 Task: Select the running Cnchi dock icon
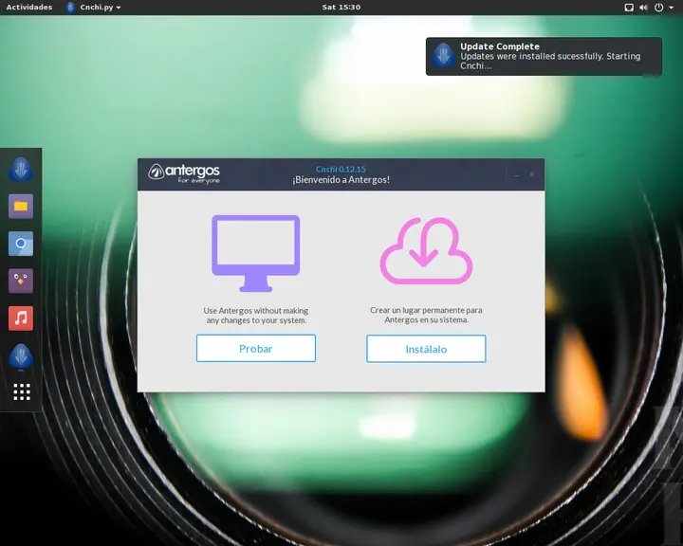pyautogui.click(x=21, y=356)
